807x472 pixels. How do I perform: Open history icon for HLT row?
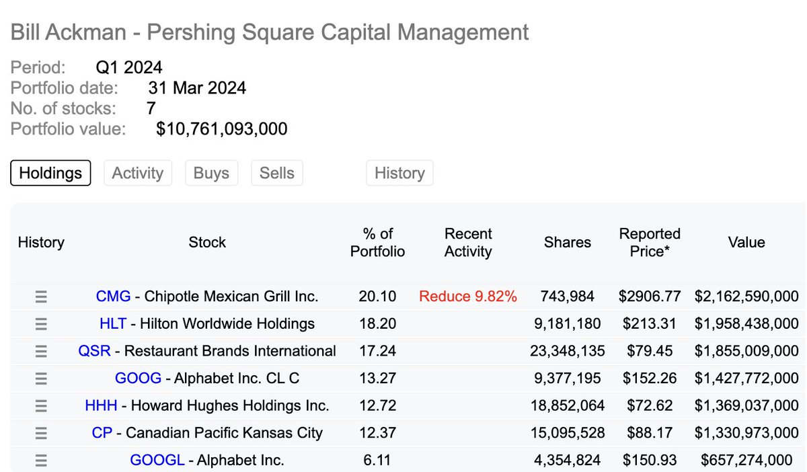pyautogui.click(x=41, y=324)
